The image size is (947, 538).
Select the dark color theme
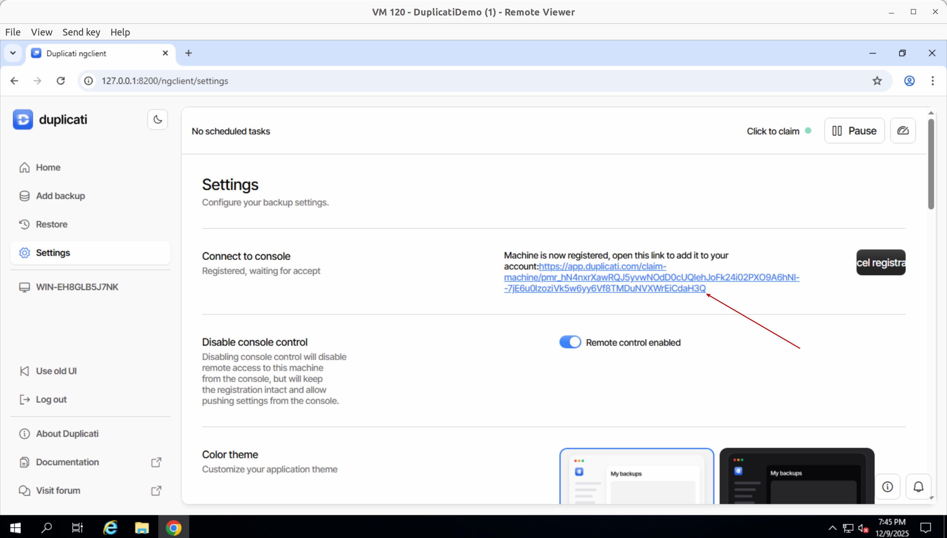click(797, 477)
